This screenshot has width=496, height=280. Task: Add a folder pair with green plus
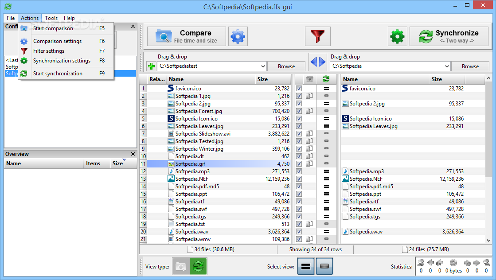pyautogui.click(x=152, y=66)
